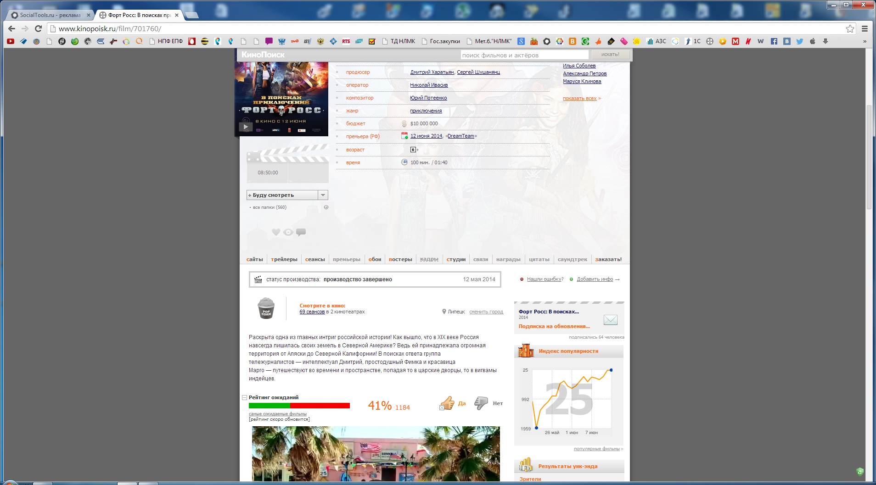The width and height of the screenshot is (876, 485).
Task: Click the bookmark star in address bar
Action: point(850,28)
